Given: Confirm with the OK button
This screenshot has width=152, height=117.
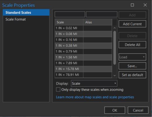Looking at the screenshot, I should point(115,110).
